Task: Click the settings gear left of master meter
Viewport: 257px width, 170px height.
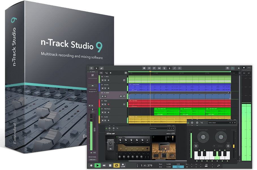Action: (239, 68)
